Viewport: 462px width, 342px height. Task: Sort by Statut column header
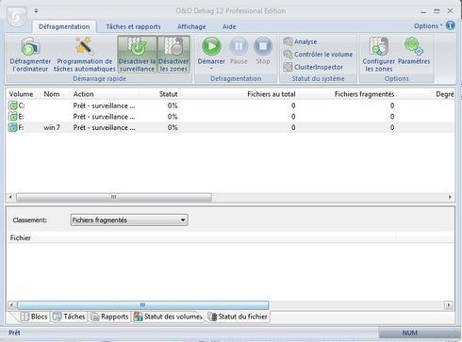coord(168,94)
